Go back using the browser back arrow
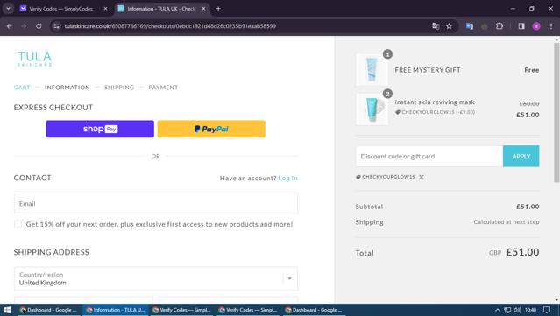The width and height of the screenshot is (560, 316). tap(10, 26)
